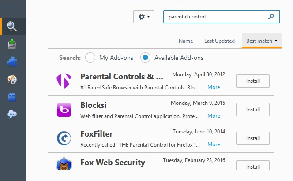Open More link for Parental Controls add-on
The width and height of the screenshot is (293, 181).
click(214, 87)
